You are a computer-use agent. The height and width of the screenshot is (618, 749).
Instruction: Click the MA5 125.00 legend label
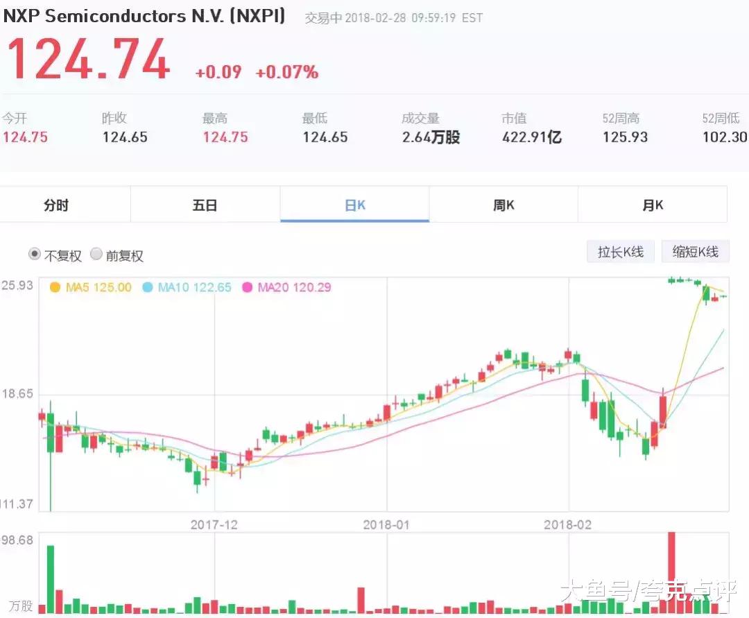[98, 288]
